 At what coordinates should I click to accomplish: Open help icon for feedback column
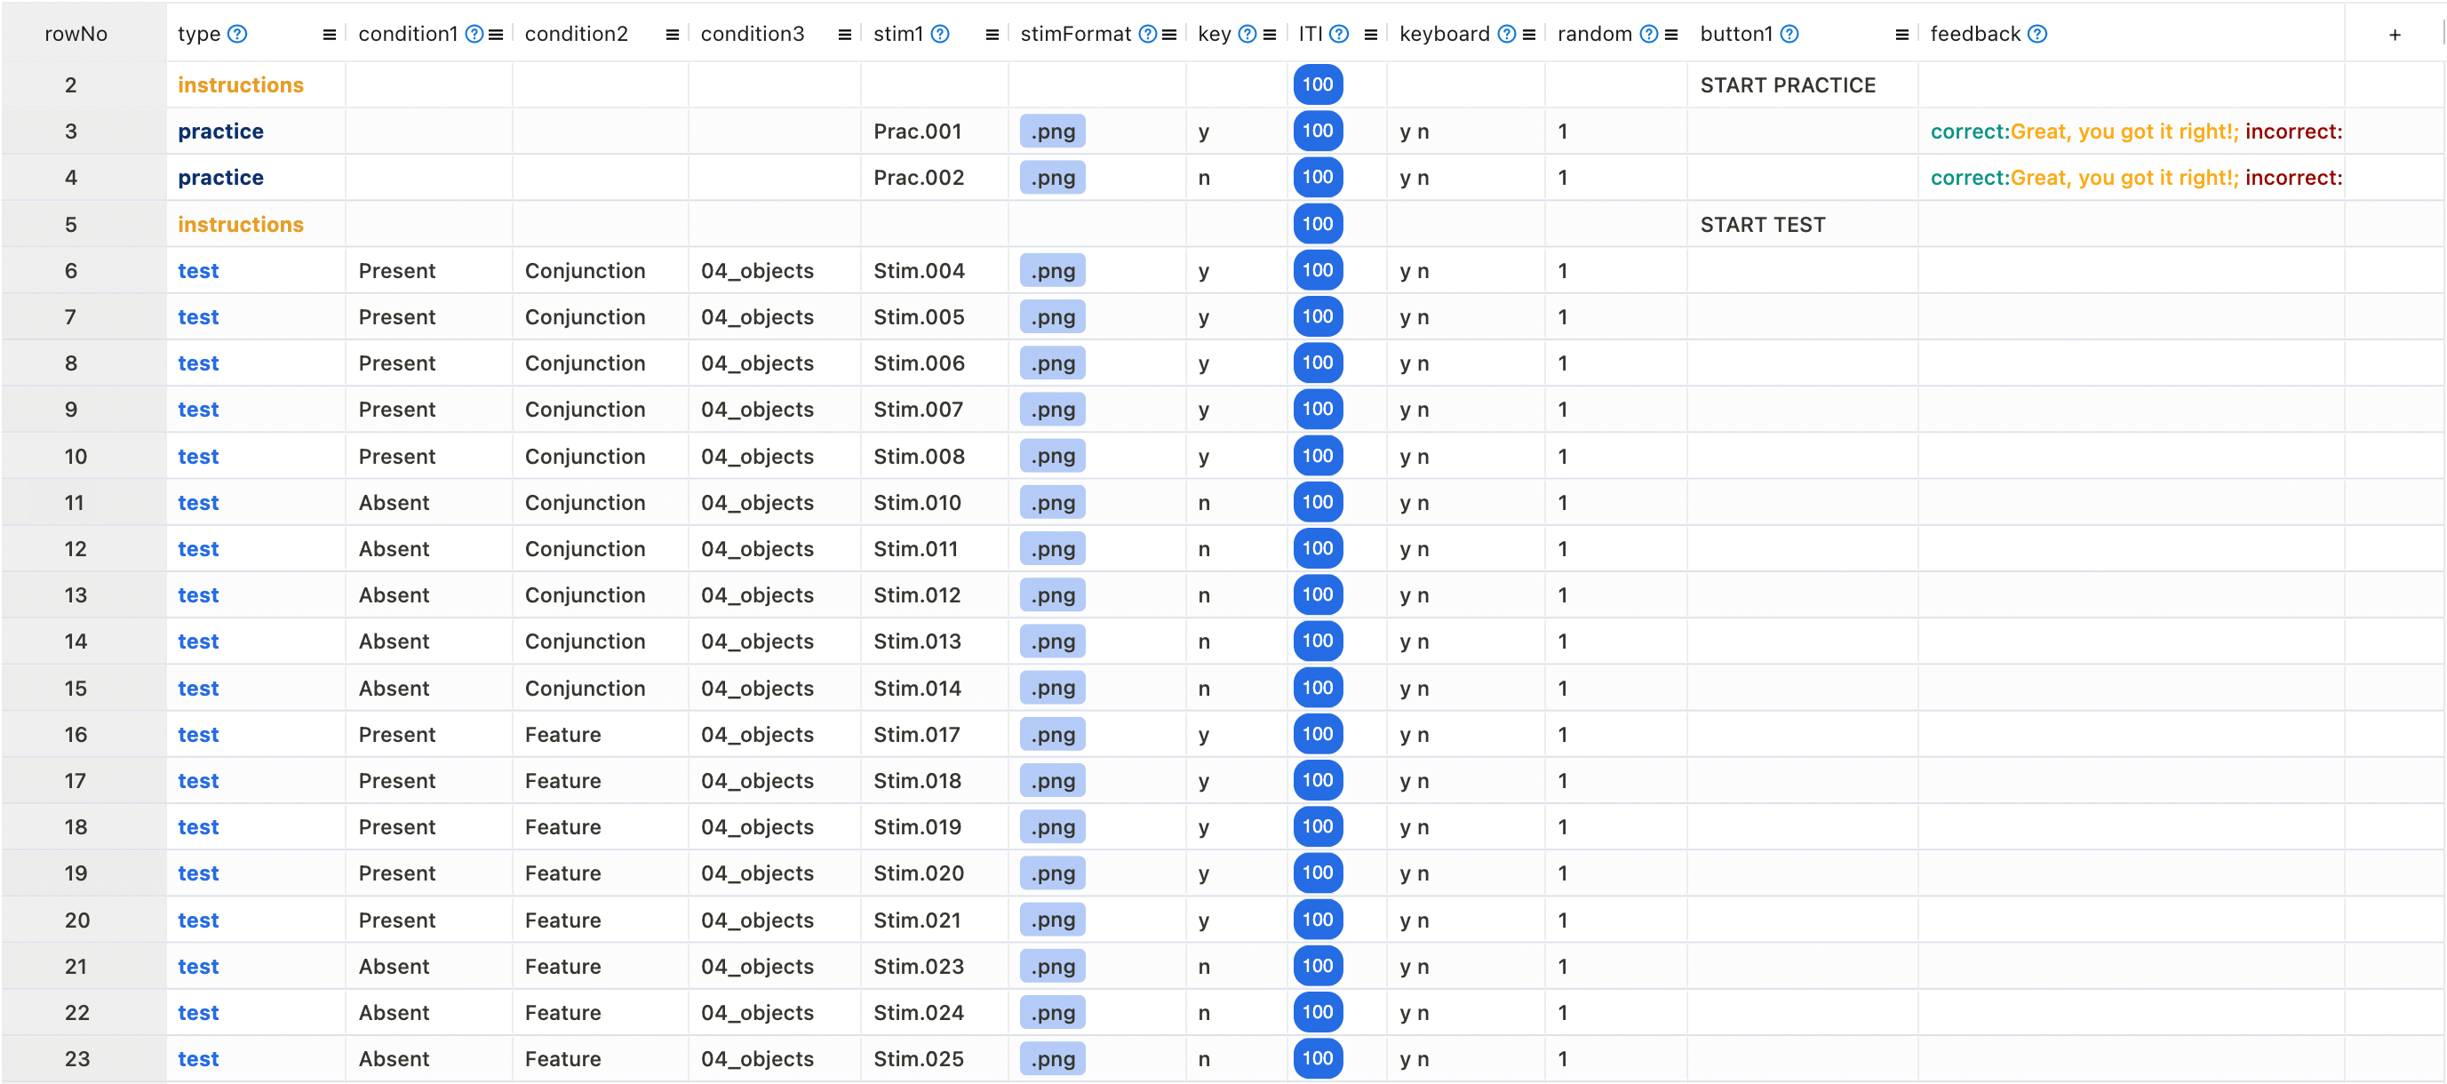[2037, 34]
